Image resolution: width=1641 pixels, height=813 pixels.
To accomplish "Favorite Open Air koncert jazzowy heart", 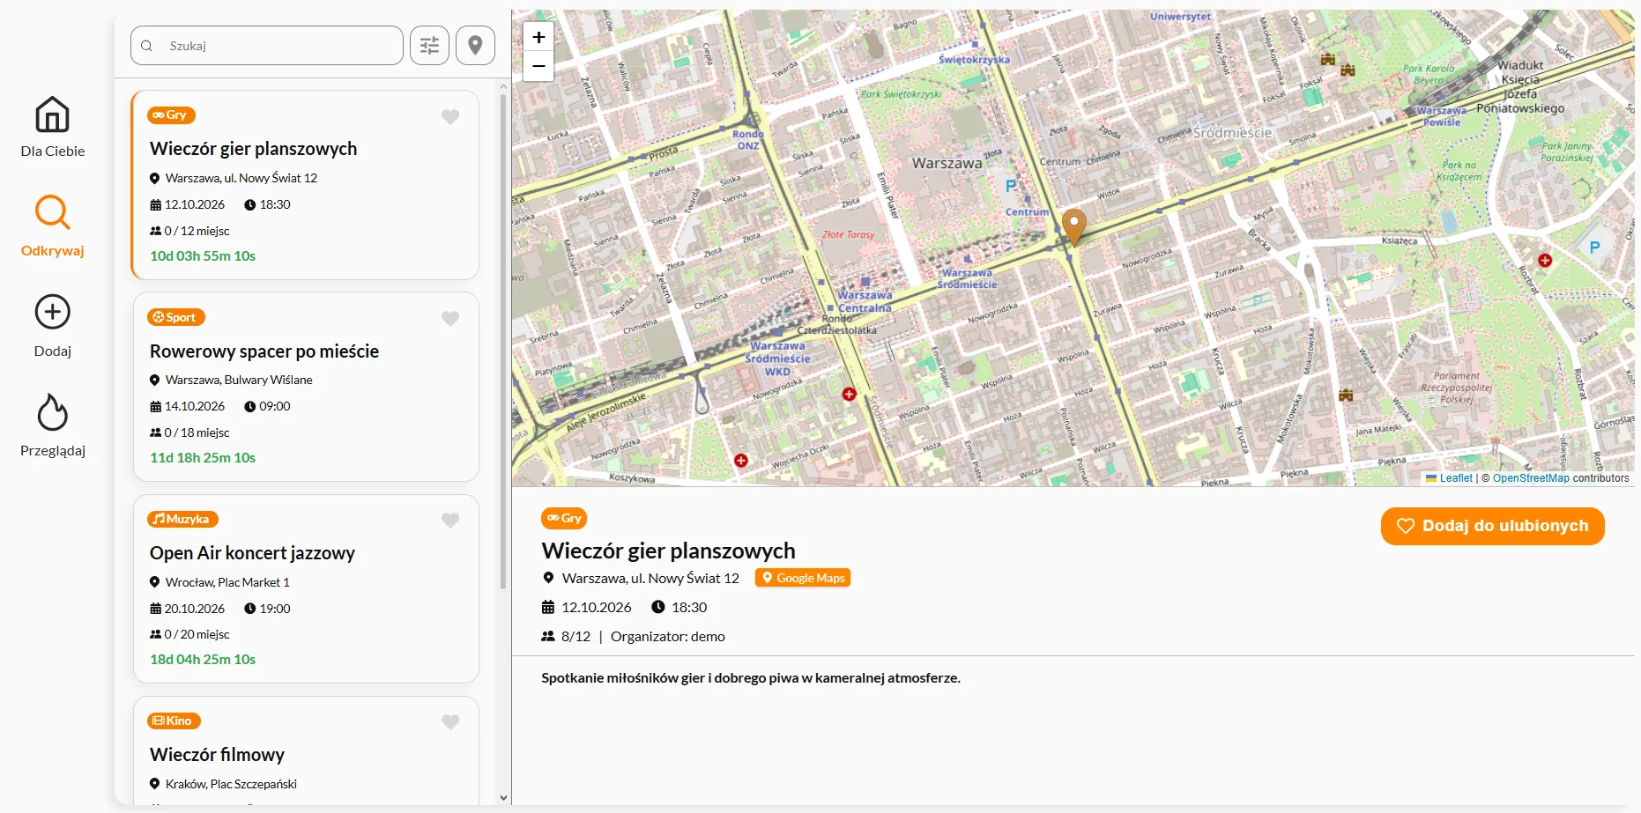I will 450,520.
